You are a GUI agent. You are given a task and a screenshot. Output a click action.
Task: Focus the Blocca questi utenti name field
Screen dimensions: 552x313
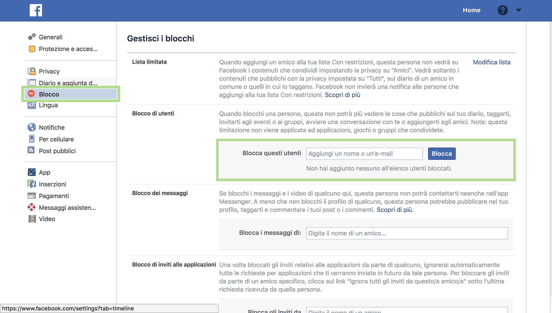364,154
